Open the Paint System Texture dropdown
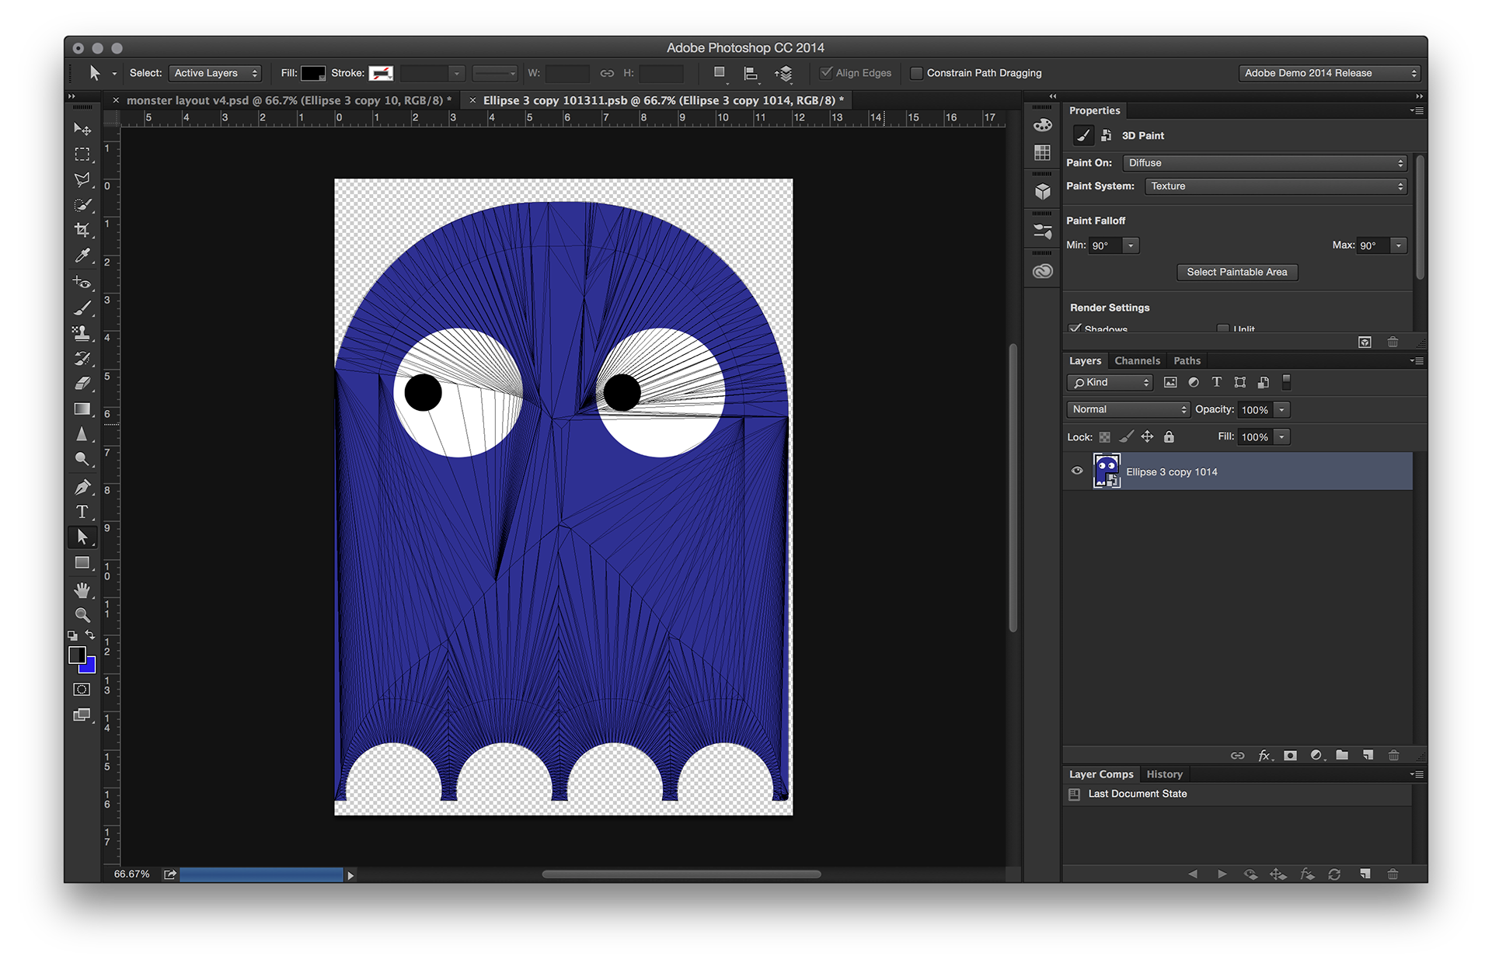The width and height of the screenshot is (1492, 970). coord(1276,186)
